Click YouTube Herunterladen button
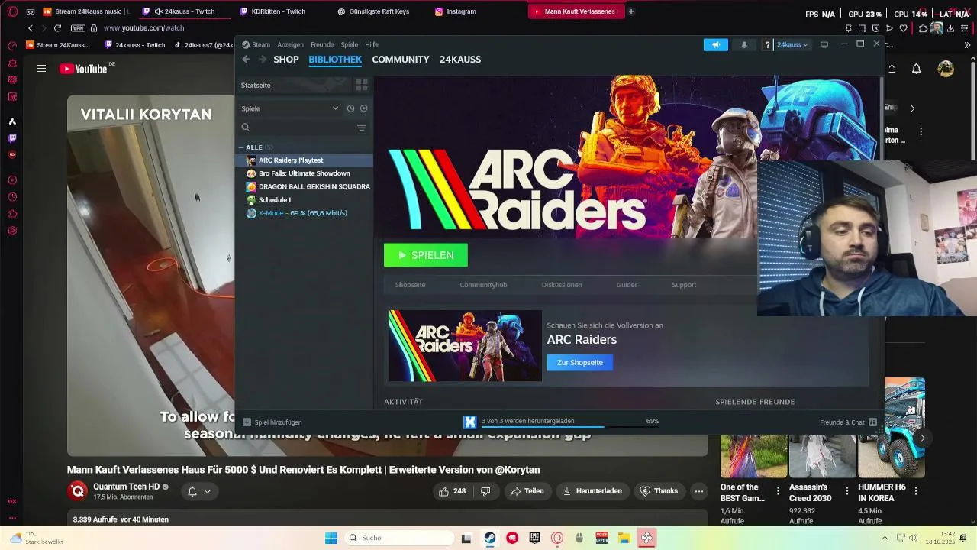The height and width of the screenshot is (550, 977). point(592,491)
